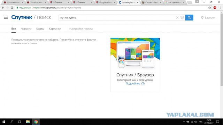Open File Explorer from taskbar
This screenshot has height=125, width=223.
click(28, 122)
